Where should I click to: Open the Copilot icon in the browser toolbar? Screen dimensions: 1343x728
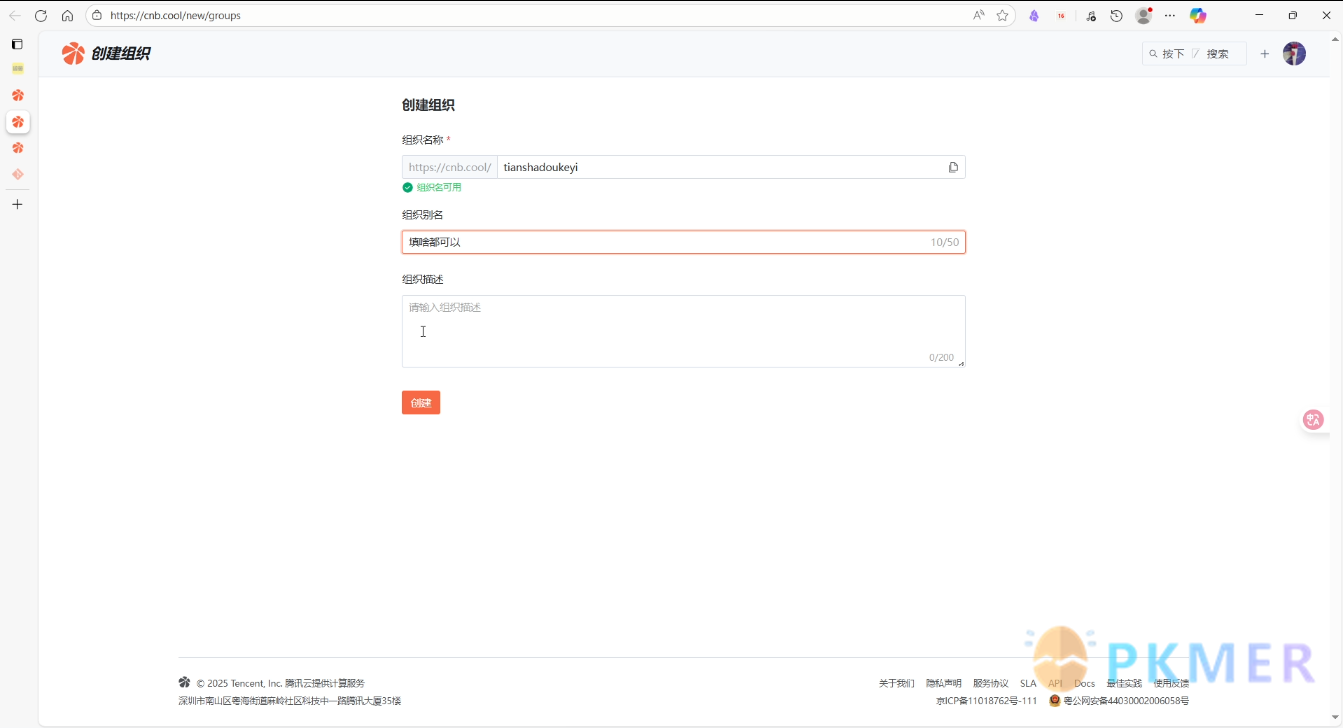pyautogui.click(x=1198, y=15)
